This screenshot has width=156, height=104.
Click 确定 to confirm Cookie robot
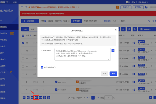pyautogui.click(x=113, y=74)
